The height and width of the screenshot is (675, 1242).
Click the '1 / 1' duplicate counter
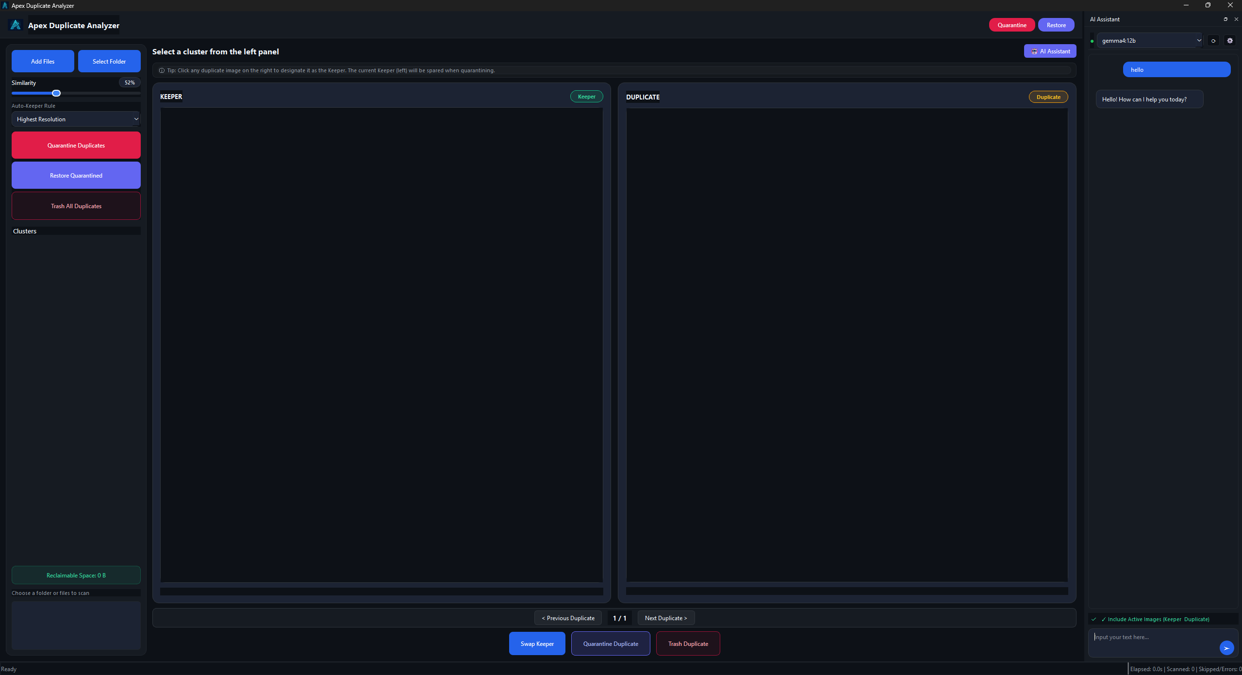pos(619,618)
